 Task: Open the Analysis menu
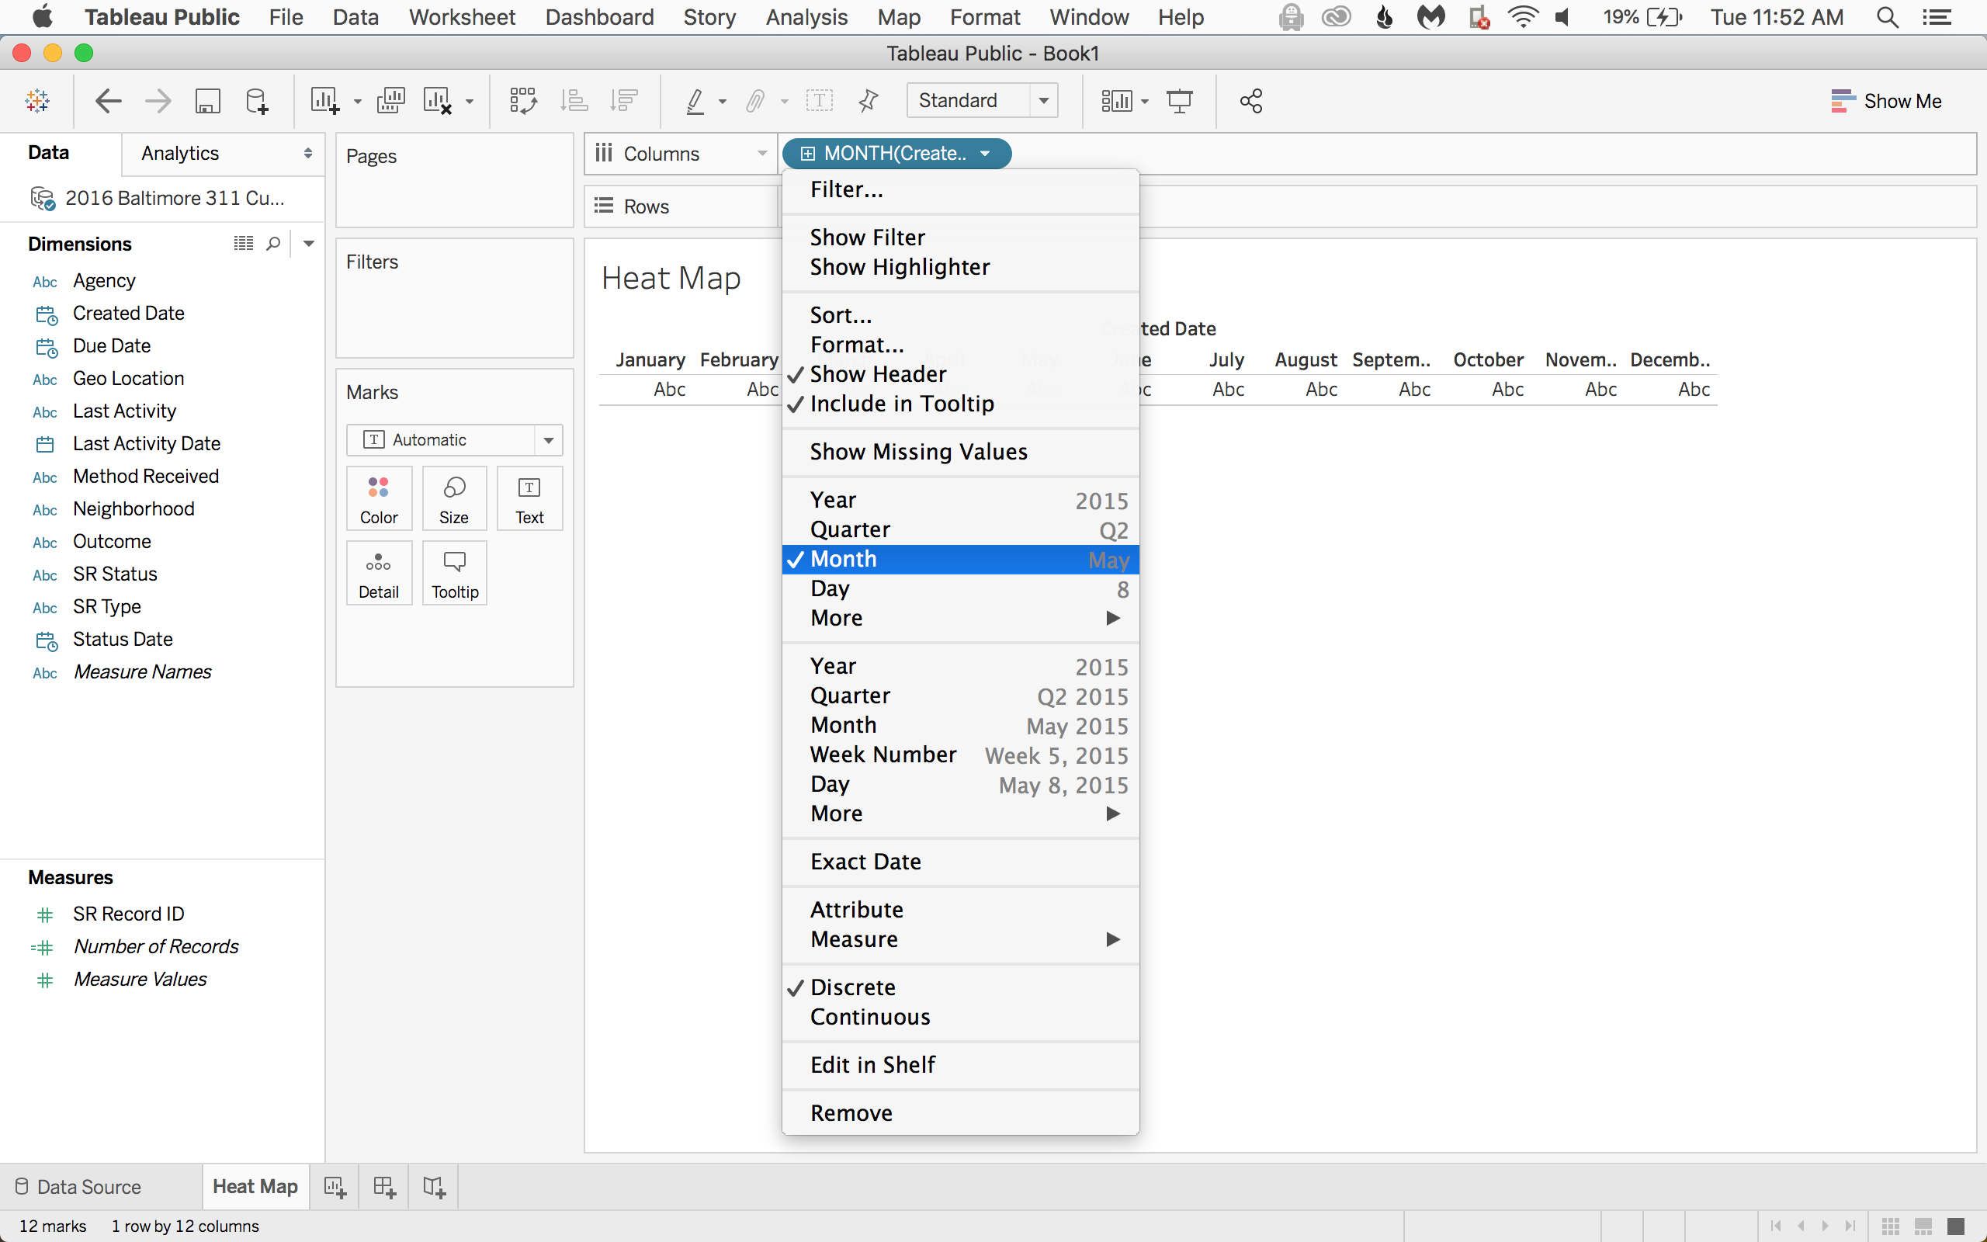[806, 17]
